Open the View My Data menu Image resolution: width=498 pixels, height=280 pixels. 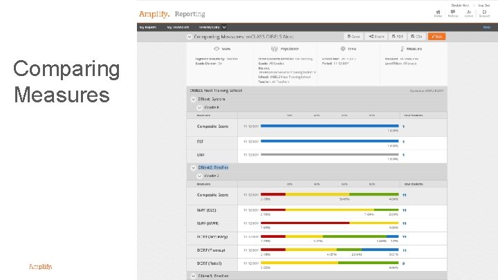209,27
